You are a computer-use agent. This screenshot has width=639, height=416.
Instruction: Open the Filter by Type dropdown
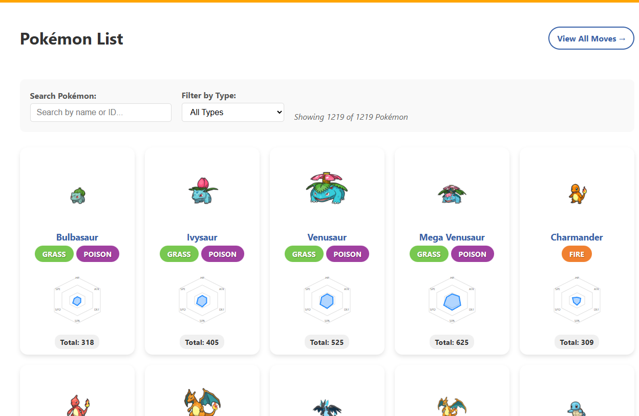click(x=233, y=112)
